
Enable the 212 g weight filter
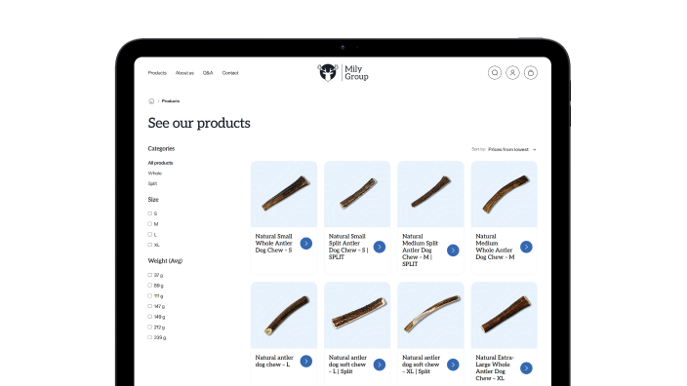[x=150, y=327]
